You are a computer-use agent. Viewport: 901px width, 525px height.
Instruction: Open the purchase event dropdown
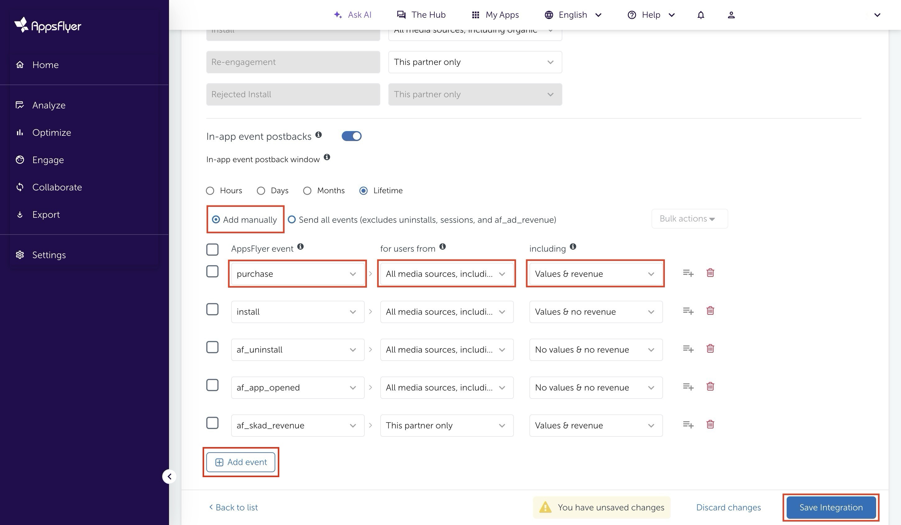297,274
